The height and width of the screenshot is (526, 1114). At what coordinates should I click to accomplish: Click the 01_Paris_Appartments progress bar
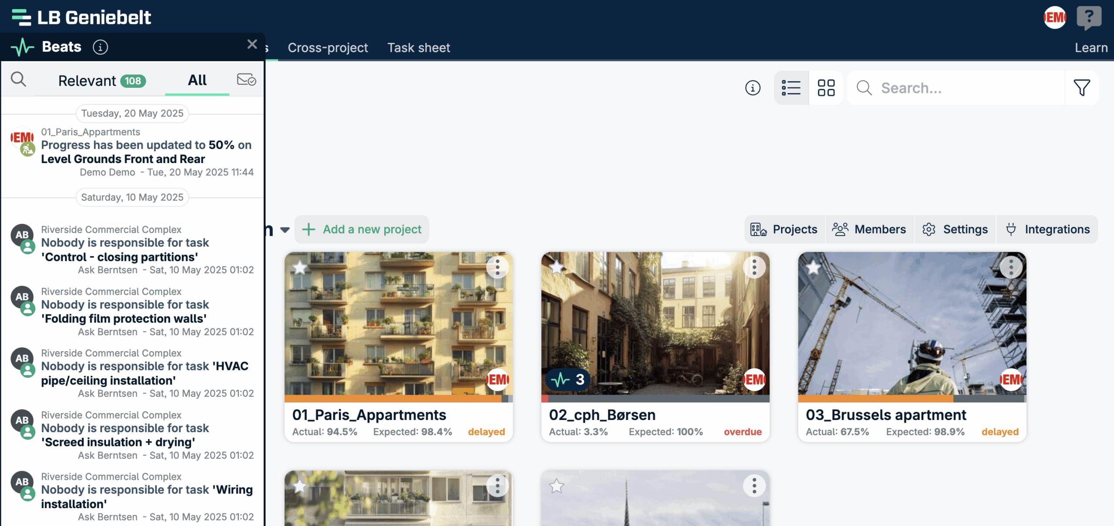coord(399,399)
